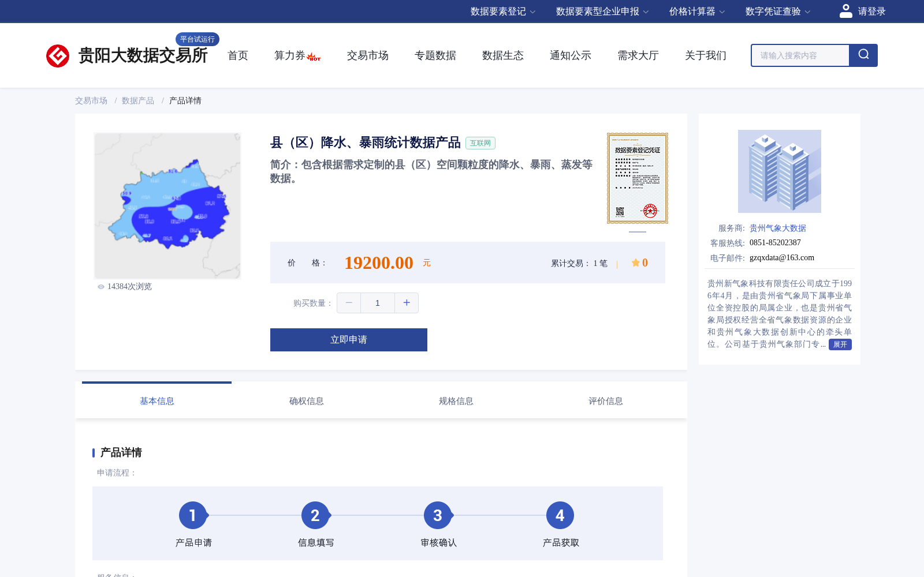Open the rainfall map product image
Screen dimensions: 924x577
[x=167, y=206]
